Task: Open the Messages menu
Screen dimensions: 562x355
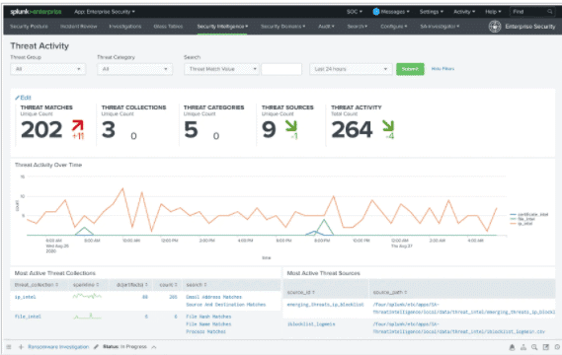Action: pyautogui.click(x=395, y=12)
